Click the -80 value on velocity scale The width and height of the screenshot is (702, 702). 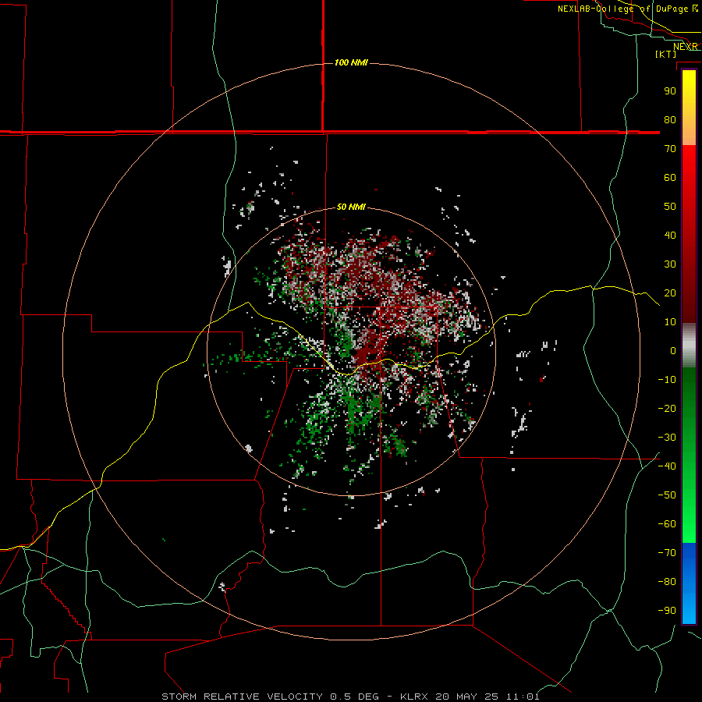[667, 582]
